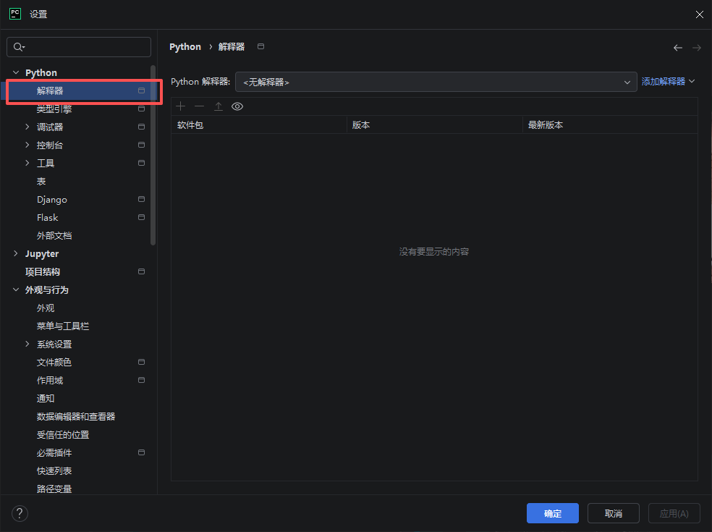
Task: Click the install package plus icon
Action: click(x=181, y=106)
